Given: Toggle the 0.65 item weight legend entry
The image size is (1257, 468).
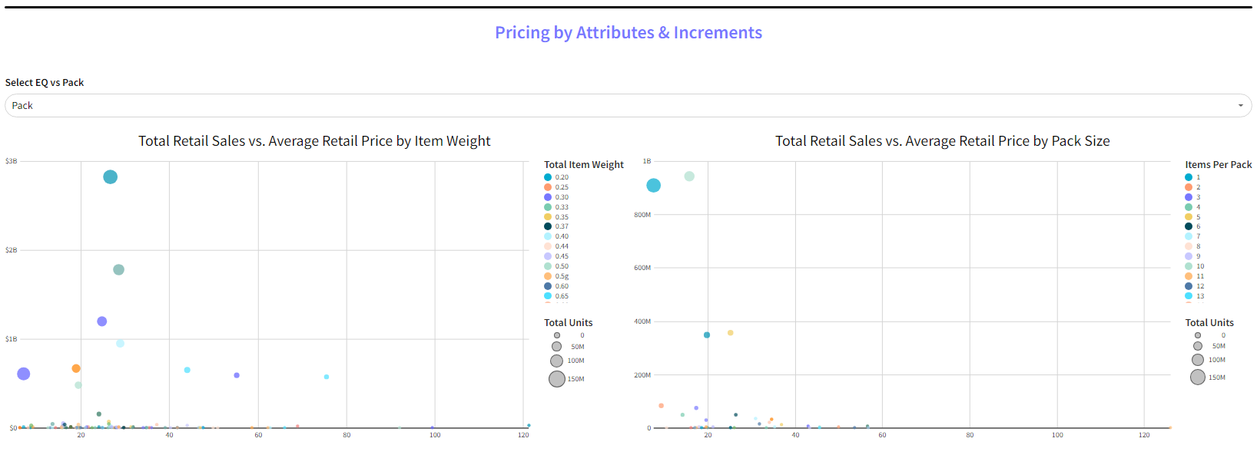Looking at the screenshot, I should click(x=562, y=296).
